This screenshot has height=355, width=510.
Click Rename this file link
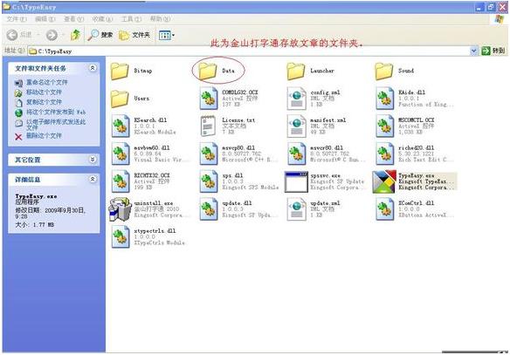[x=47, y=82]
